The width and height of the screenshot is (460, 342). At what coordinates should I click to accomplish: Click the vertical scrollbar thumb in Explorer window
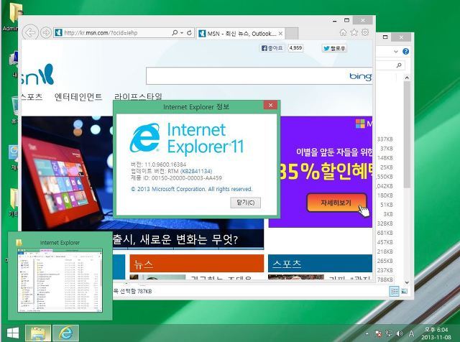tap(407, 134)
